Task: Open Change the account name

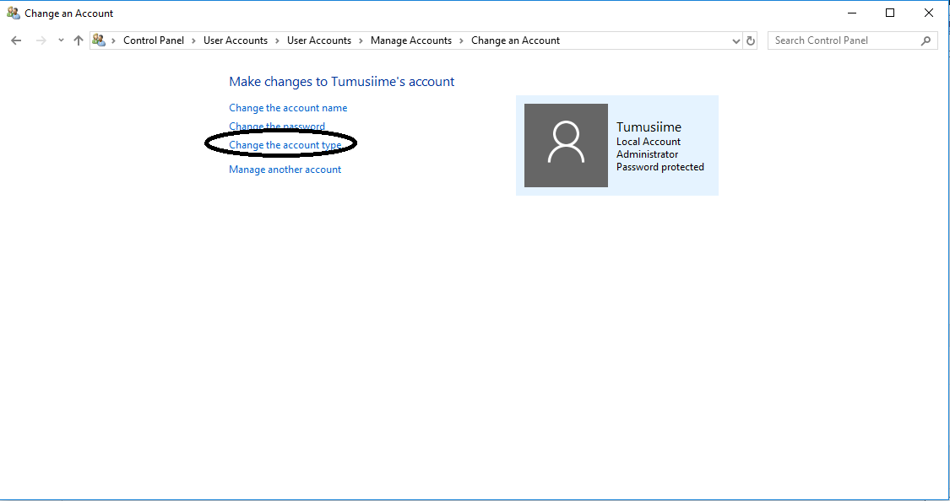Action: tap(288, 107)
